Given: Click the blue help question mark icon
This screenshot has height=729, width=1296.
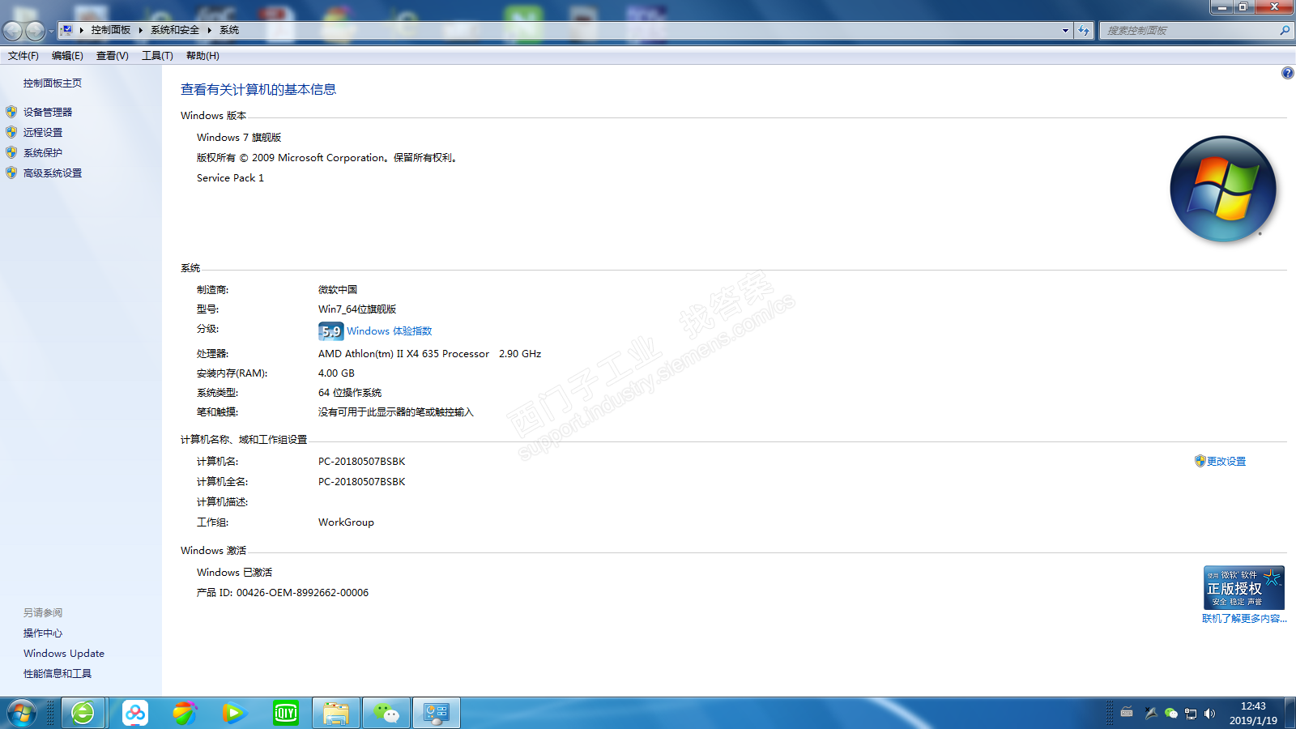Looking at the screenshot, I should (1288, 73).
